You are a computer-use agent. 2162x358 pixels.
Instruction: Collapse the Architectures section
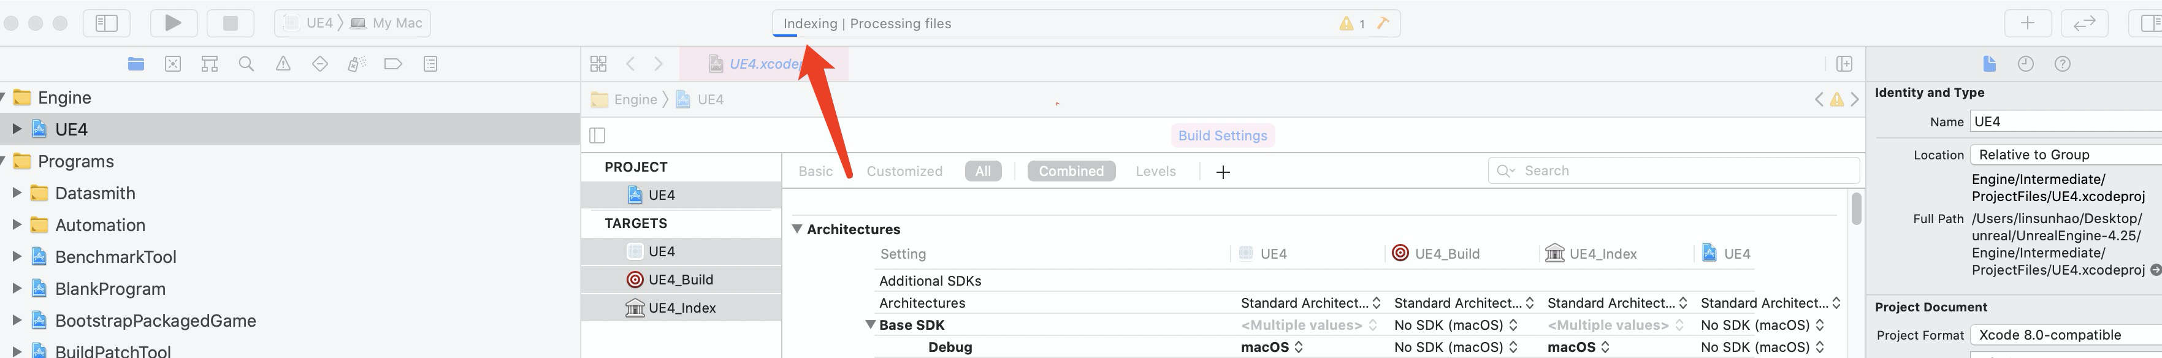797,229
